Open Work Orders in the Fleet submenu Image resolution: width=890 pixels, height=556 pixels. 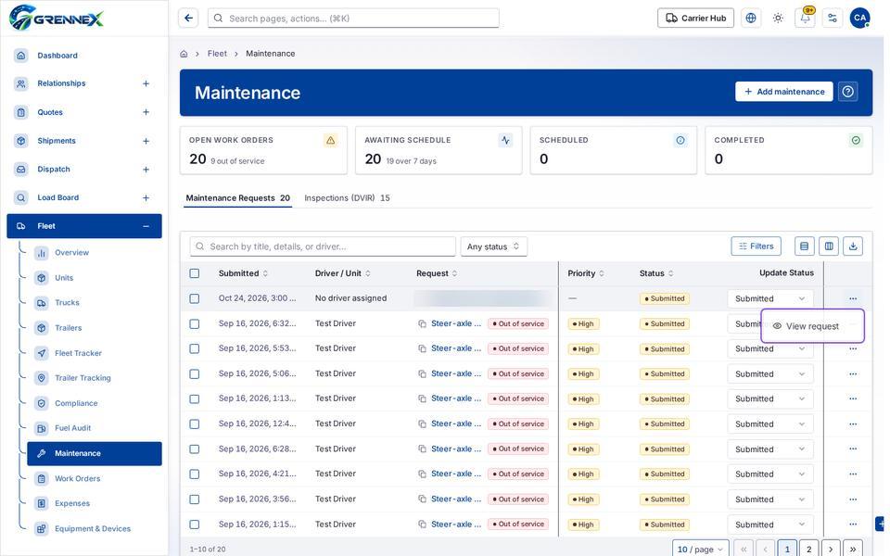pyautogui.click(x=77, y=478)
